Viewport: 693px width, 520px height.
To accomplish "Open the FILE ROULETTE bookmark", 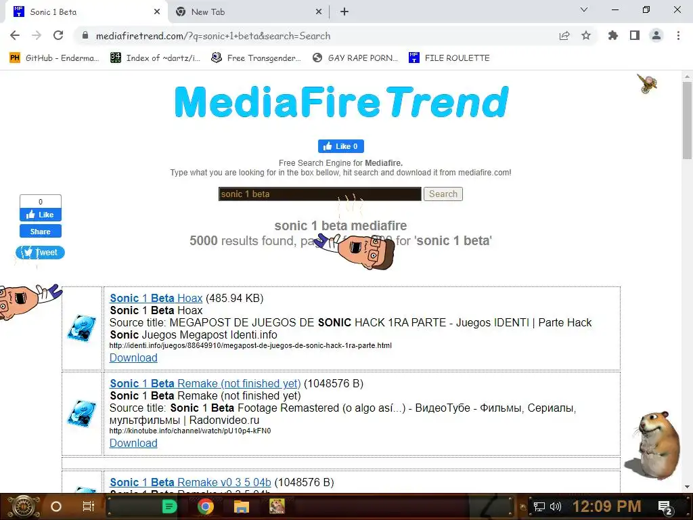I will coord(449,58).
